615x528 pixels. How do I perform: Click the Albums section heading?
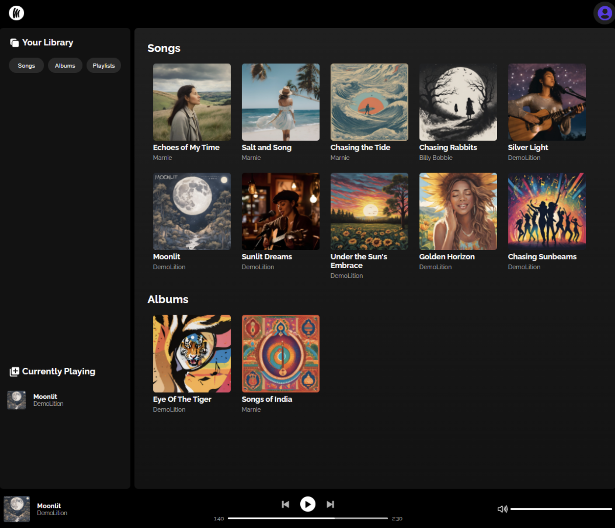(168, 299)
